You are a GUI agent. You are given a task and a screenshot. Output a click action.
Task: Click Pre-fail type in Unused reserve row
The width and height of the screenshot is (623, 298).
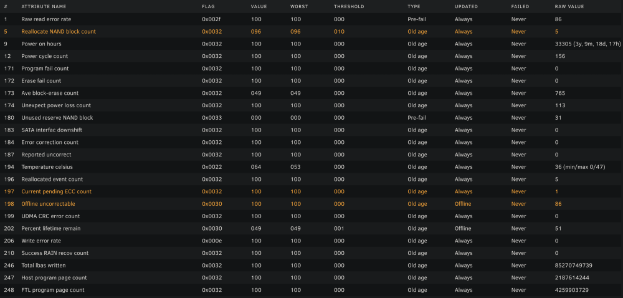pos(417,118)
